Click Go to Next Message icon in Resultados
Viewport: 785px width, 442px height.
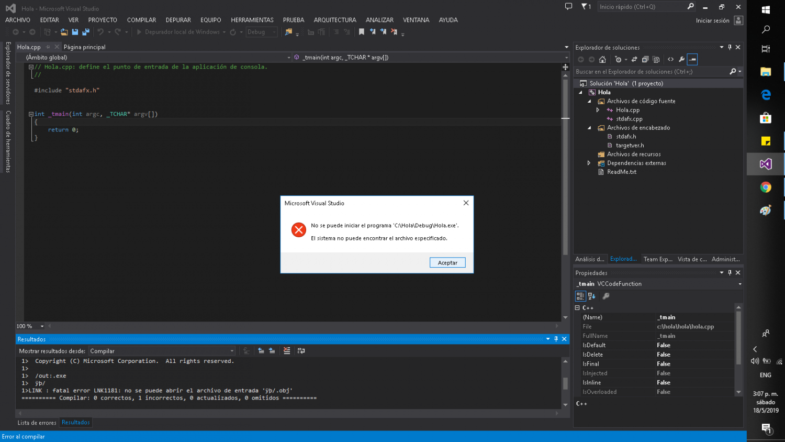[x=272, y=351]
